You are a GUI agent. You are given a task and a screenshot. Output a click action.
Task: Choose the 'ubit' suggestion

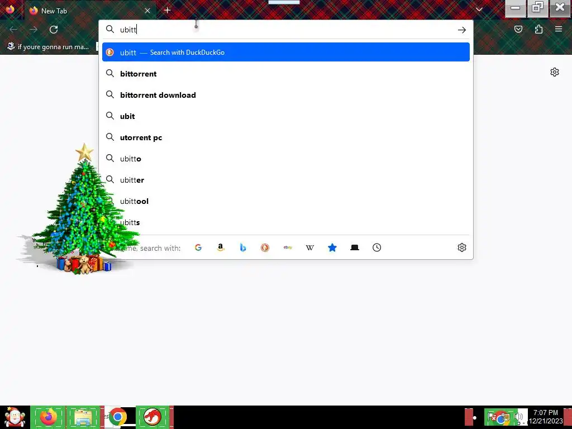[285, 116]
